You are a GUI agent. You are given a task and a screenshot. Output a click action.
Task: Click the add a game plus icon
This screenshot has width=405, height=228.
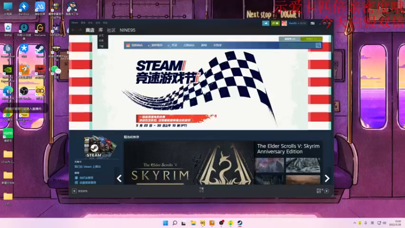click(74, 191)
